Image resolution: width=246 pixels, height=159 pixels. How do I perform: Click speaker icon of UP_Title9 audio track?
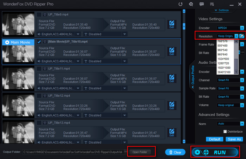[39, 34]
